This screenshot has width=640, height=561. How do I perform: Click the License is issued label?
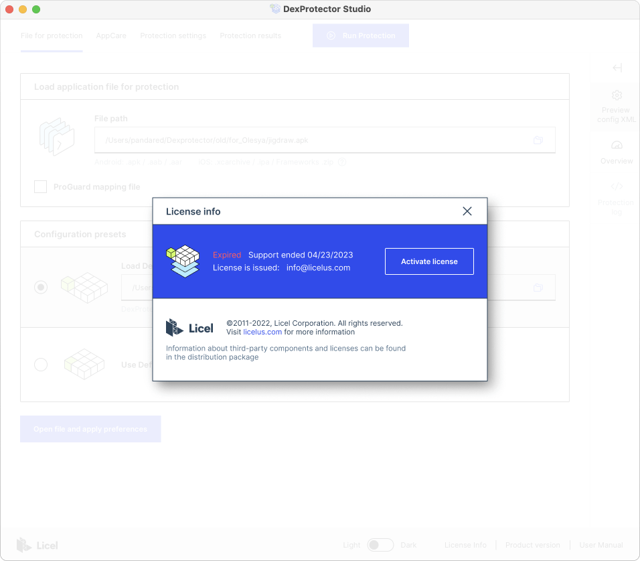246,267
